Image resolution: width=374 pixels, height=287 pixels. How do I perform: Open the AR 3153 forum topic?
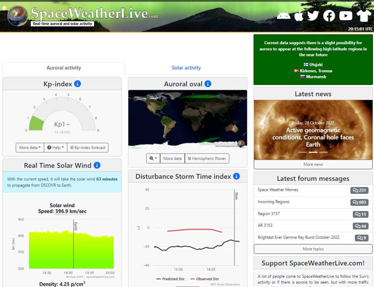point(265,225)
